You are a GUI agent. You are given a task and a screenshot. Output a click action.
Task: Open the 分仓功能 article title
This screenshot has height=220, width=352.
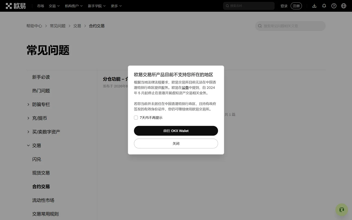point(115,79)
